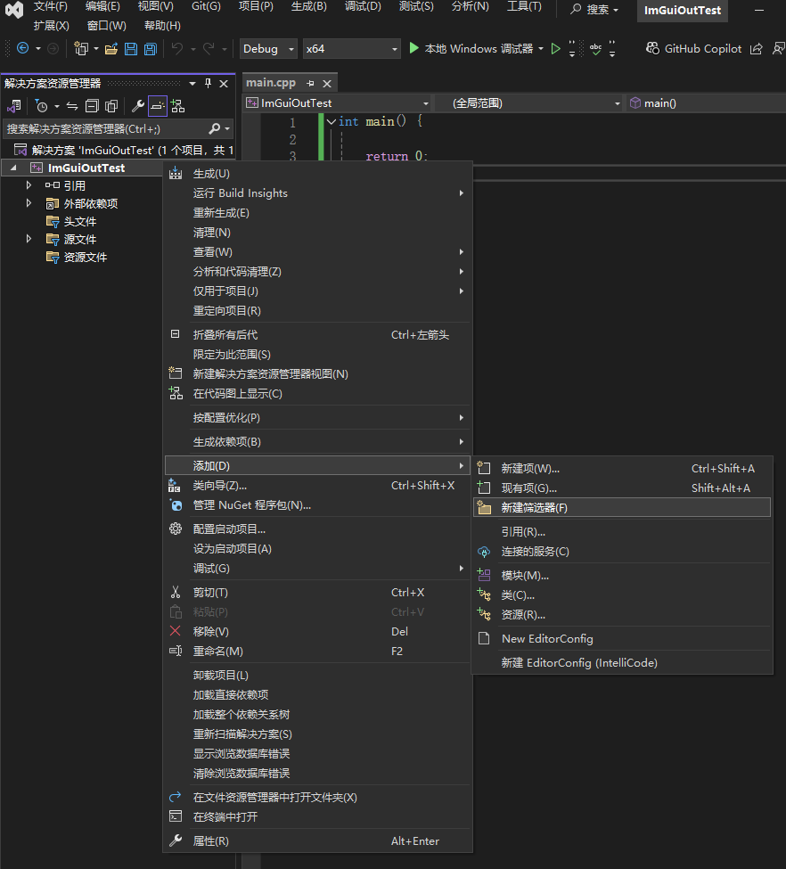Open the search options dropdown magnifier
This screenshot has height=869, width=786.
(x=219, y=129)
